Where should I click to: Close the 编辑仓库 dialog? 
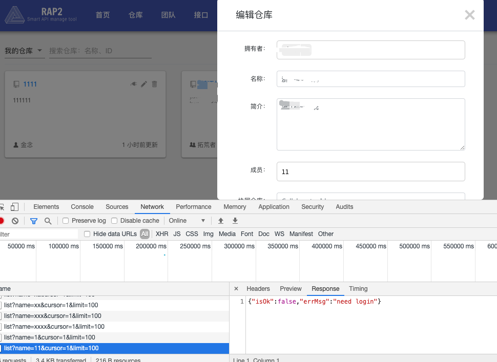pyautogui.click(x=469, y=15)
